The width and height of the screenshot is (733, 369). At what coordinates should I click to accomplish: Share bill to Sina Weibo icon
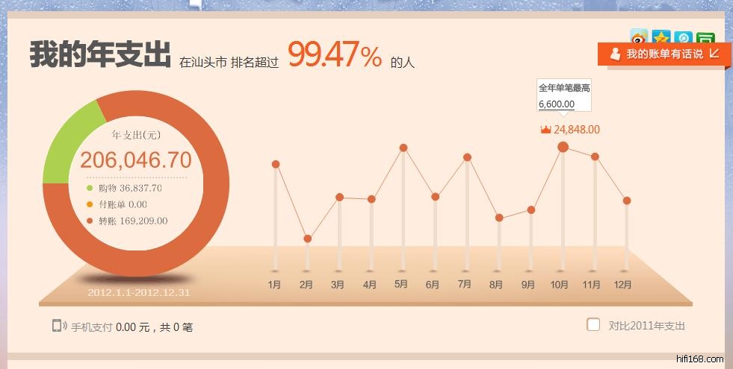pyautogui.click(x=640, y=37)
